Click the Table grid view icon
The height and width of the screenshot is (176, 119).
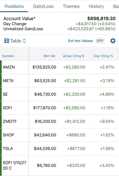pos(7,41)
